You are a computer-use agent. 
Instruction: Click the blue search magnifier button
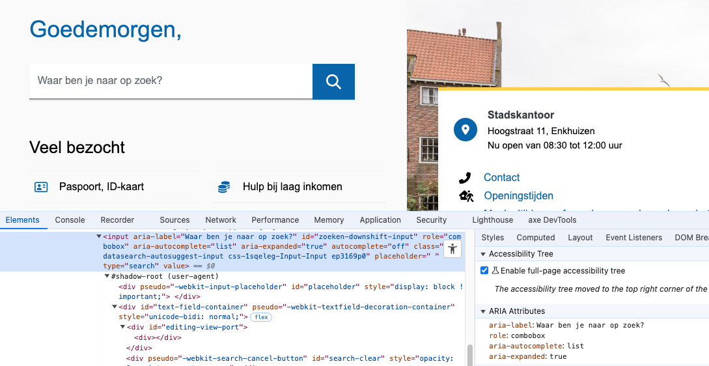click(x=333, y=81)
